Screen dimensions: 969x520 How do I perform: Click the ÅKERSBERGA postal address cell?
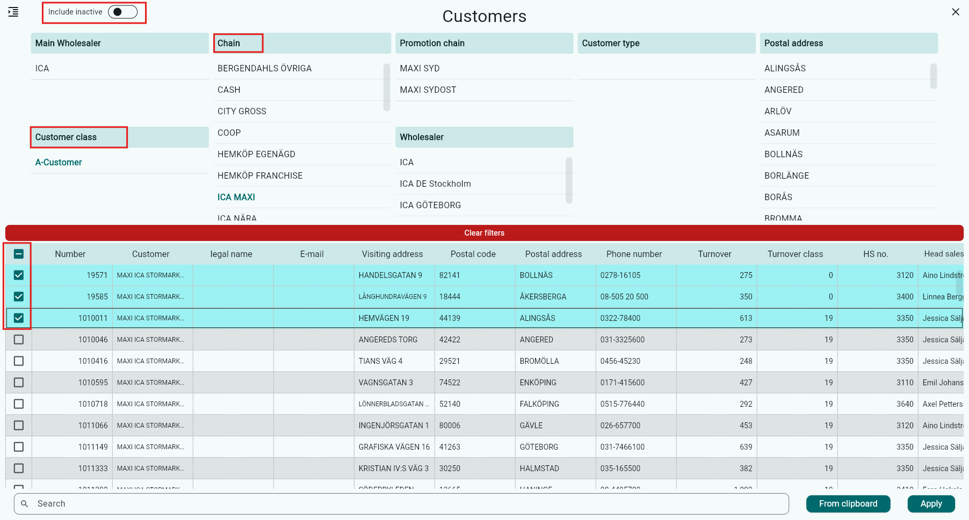555,297
